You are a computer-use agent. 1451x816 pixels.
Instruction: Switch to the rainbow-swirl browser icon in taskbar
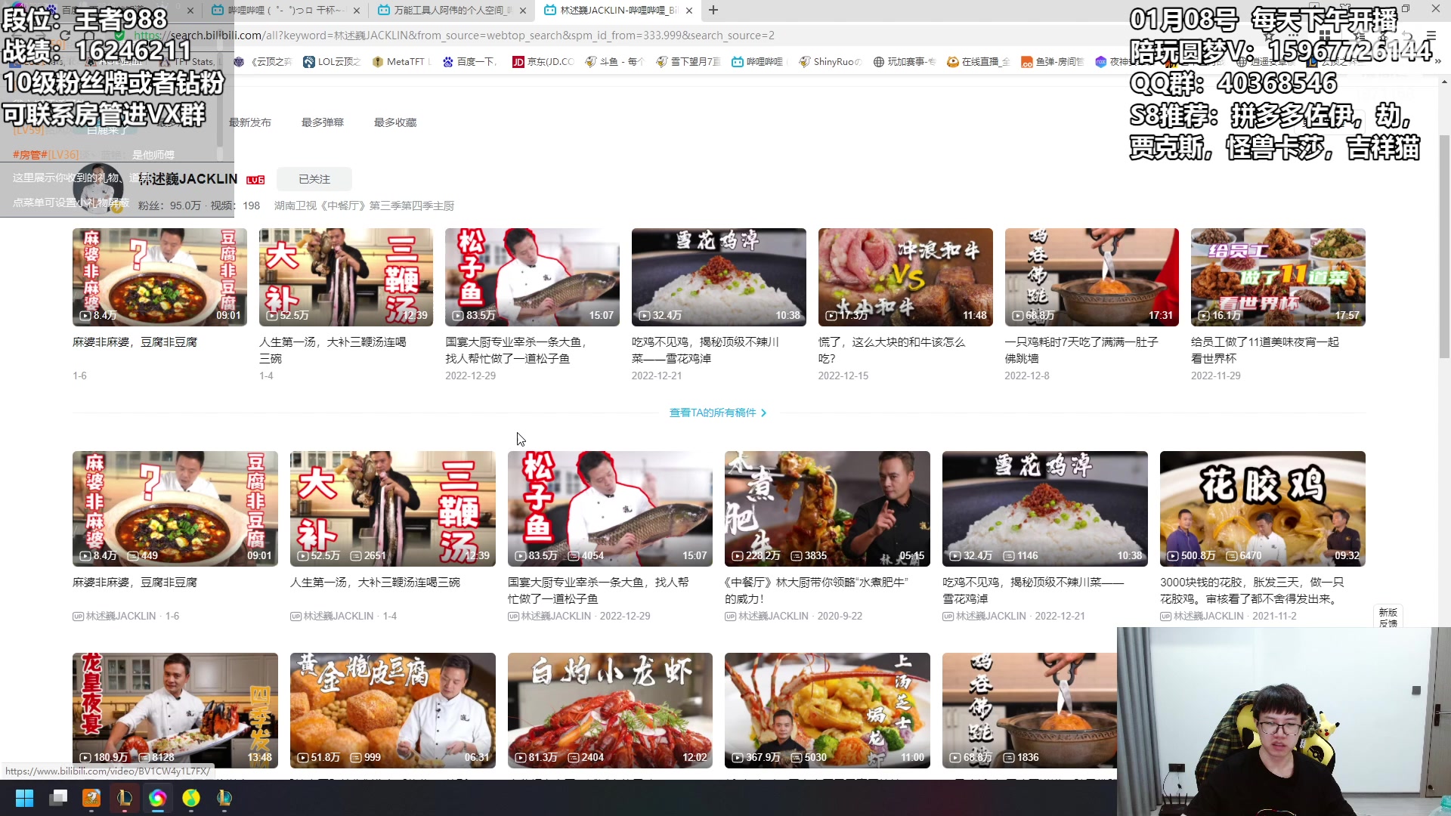pos(157,798)
